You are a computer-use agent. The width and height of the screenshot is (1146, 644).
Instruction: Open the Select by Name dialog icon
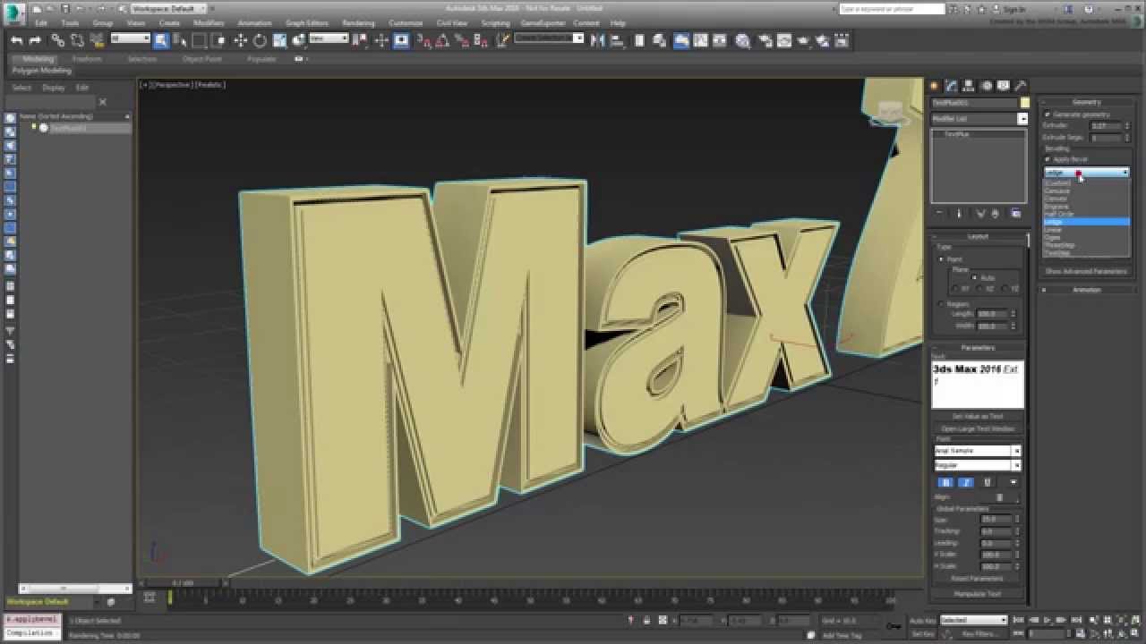click(x=179, y=40)
